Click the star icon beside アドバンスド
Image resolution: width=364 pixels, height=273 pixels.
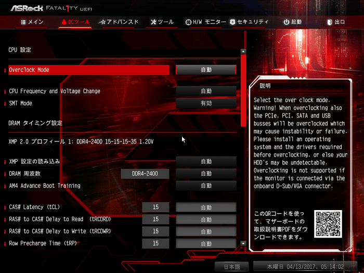click(x=102, y=22)
